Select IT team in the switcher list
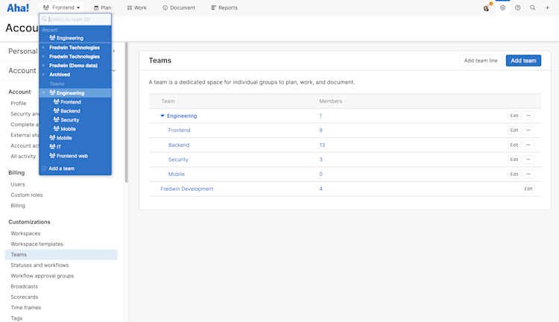559x322 pixels. coord(59,147)
